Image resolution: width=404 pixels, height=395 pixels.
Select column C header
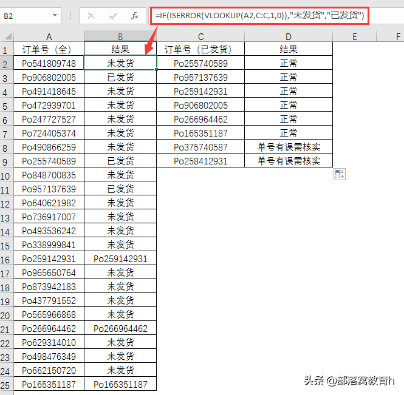point(200,36)
